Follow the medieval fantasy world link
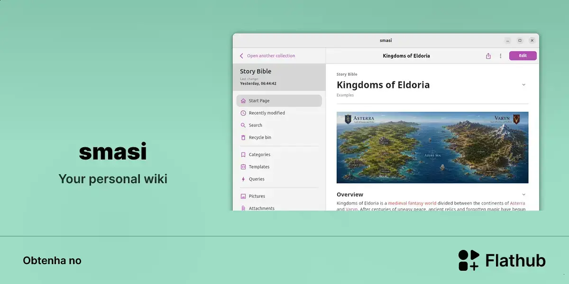 412,203
